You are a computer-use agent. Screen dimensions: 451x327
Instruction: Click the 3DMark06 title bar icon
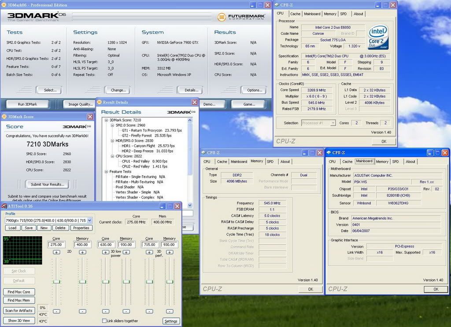[4, 5]
